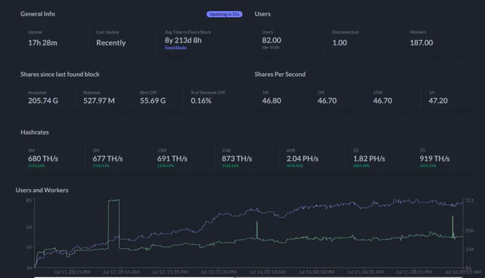Select the 5M shares per second value
The height and width of the screenshot is (278, 485).
click(327, 101)
